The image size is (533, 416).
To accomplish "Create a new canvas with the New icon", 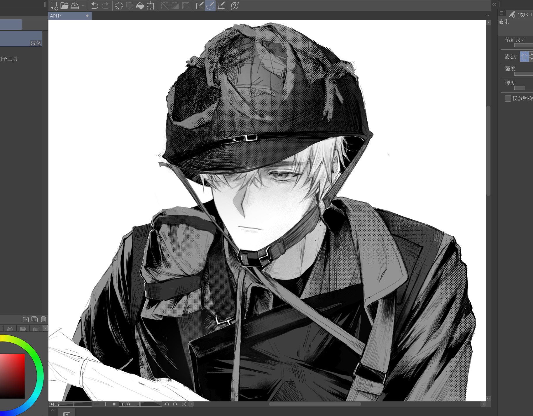I will click(x=54, y=6).
